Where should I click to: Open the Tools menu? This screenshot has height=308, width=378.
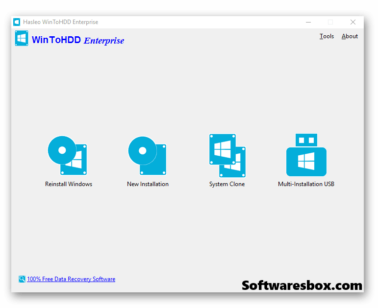[327, 36]
